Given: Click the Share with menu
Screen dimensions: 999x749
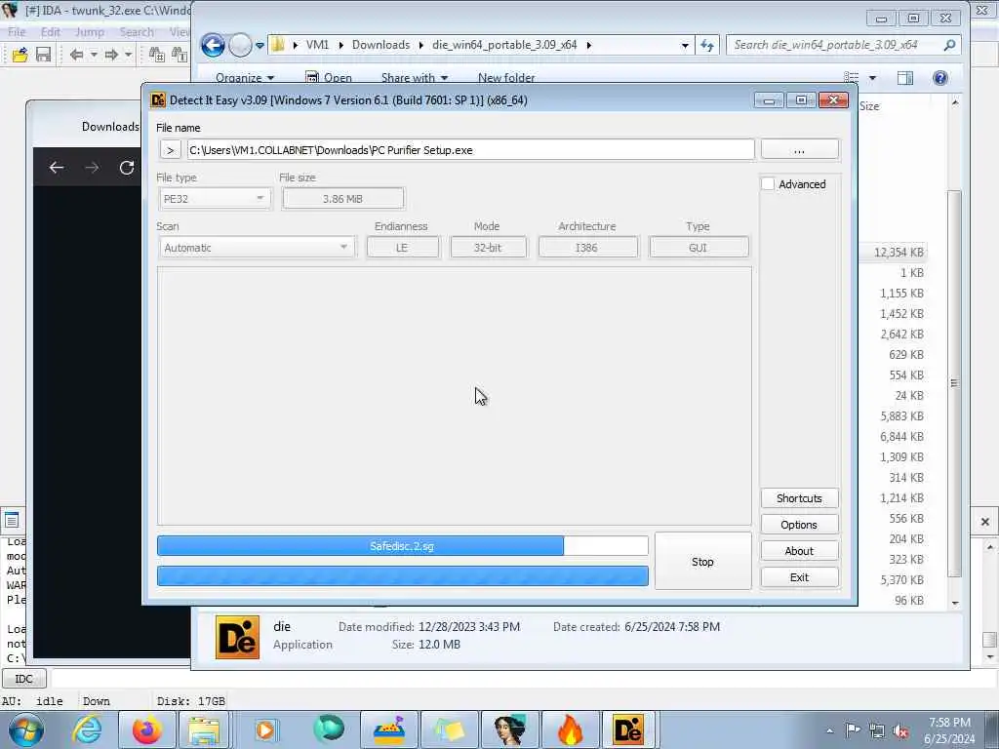Looking at the screenshot, I should tap(414, 78).
